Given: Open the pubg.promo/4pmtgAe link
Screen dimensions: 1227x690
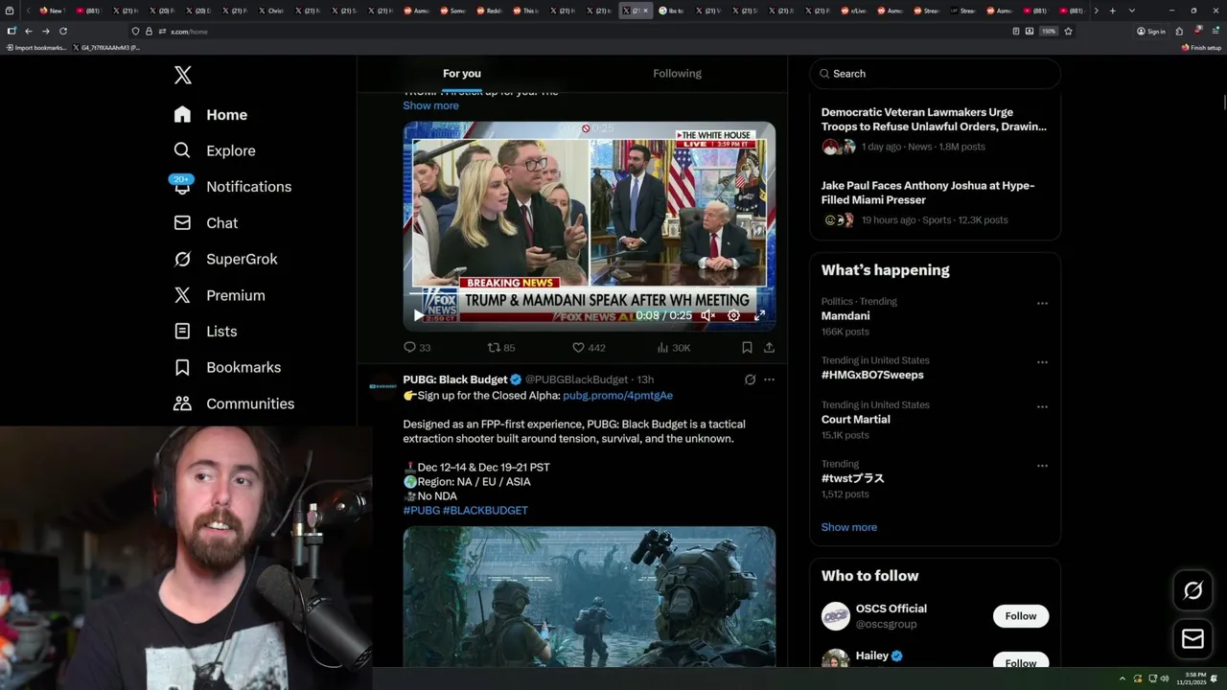Looking at the screenshot, I should (617, 396).
